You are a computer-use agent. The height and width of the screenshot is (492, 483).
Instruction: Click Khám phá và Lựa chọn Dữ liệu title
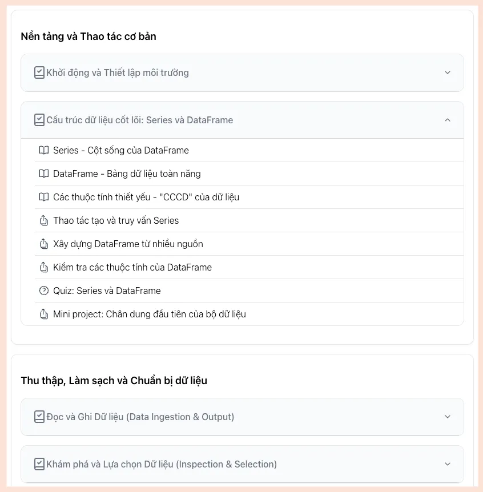click(x=162, y=464)
